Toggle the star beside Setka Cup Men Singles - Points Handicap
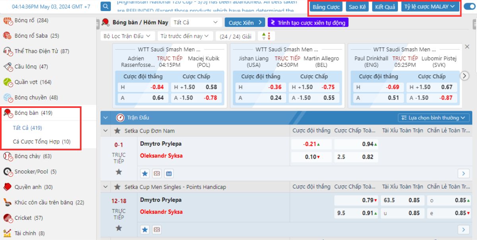The width and height of the screenshot is (477, 240). click(117, 187)
